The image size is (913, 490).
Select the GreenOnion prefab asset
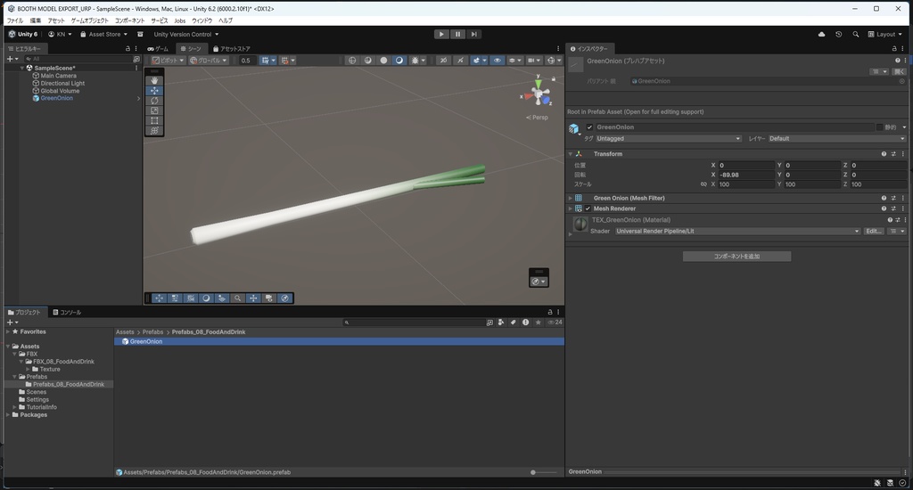[x=339, y=341]
